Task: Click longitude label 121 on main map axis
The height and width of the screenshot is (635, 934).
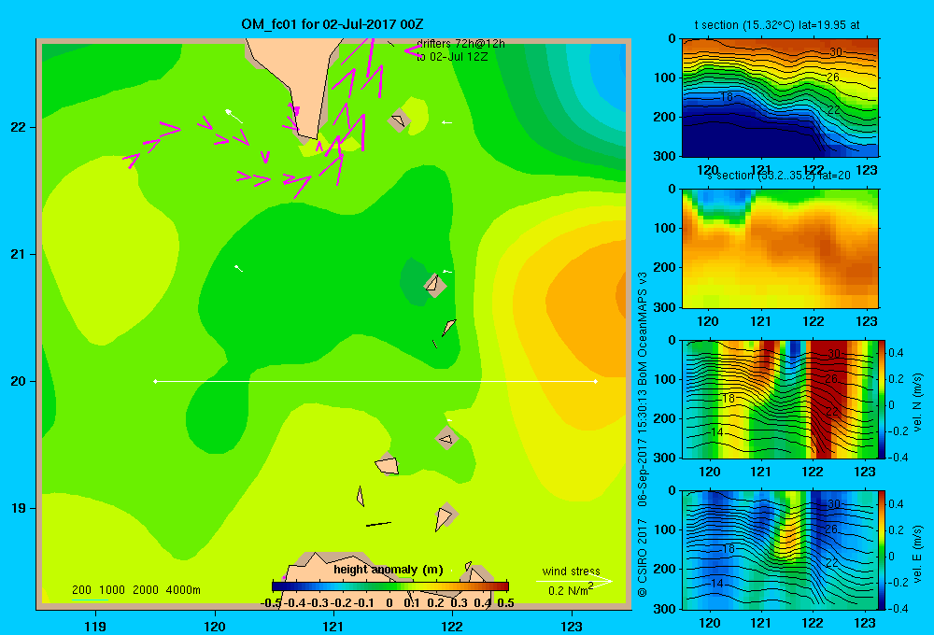Action: click(x=333, y=626)
